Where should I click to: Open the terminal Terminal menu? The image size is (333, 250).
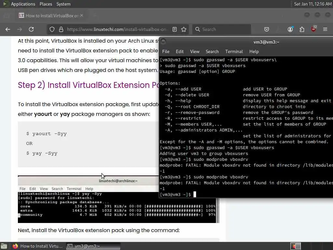[x=234, y=51]
